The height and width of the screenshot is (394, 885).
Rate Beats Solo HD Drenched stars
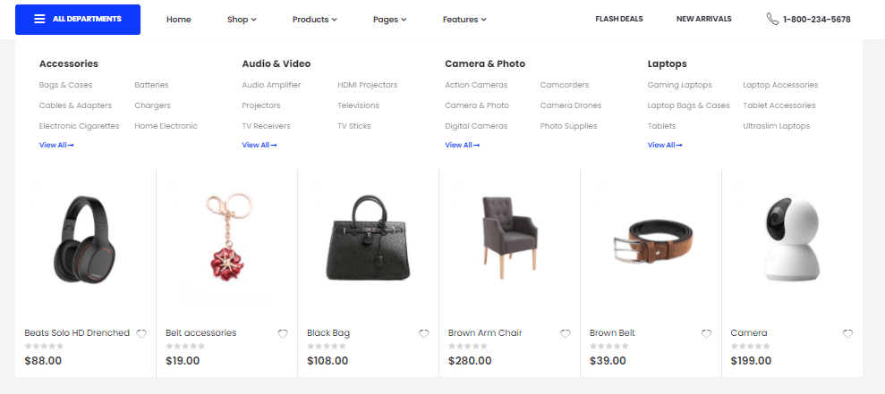[x=43, y=346]
